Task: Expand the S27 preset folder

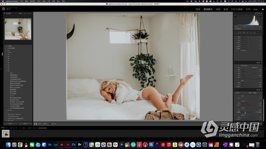Action: coord(6,50)
